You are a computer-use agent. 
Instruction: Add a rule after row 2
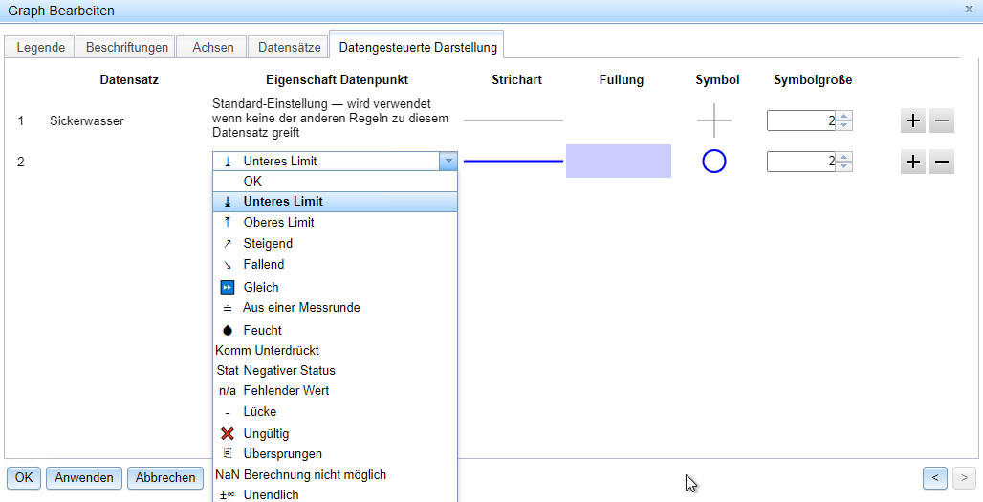point(913,162)
